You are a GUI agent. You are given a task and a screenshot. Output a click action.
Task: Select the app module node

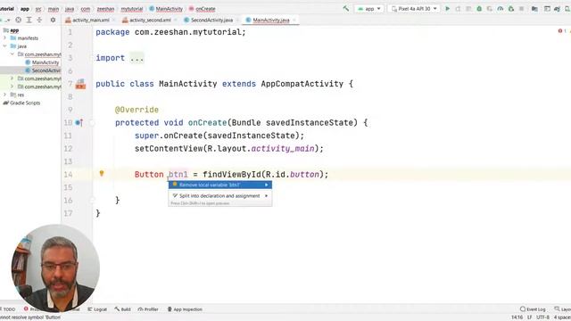(x=11, y=30)
